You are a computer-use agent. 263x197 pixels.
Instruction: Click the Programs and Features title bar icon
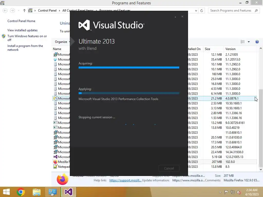click(x=2, y=3)
